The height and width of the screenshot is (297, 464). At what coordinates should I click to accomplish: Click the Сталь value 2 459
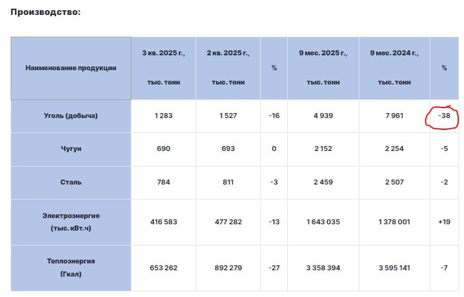323,182
